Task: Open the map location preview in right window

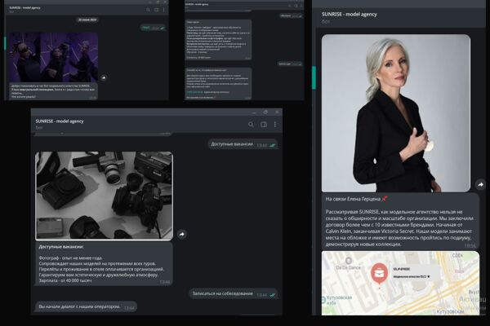Action: coord(400,284)
